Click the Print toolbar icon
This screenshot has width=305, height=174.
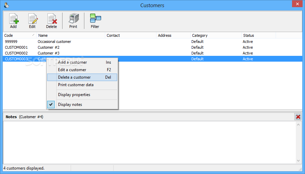click(73, 21)
